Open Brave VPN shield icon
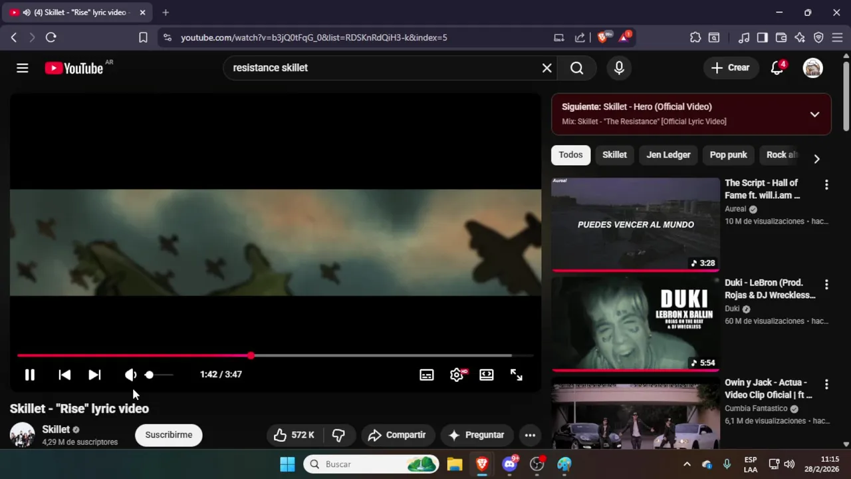Viewport: 851px width, 479px height. point(818,38)
